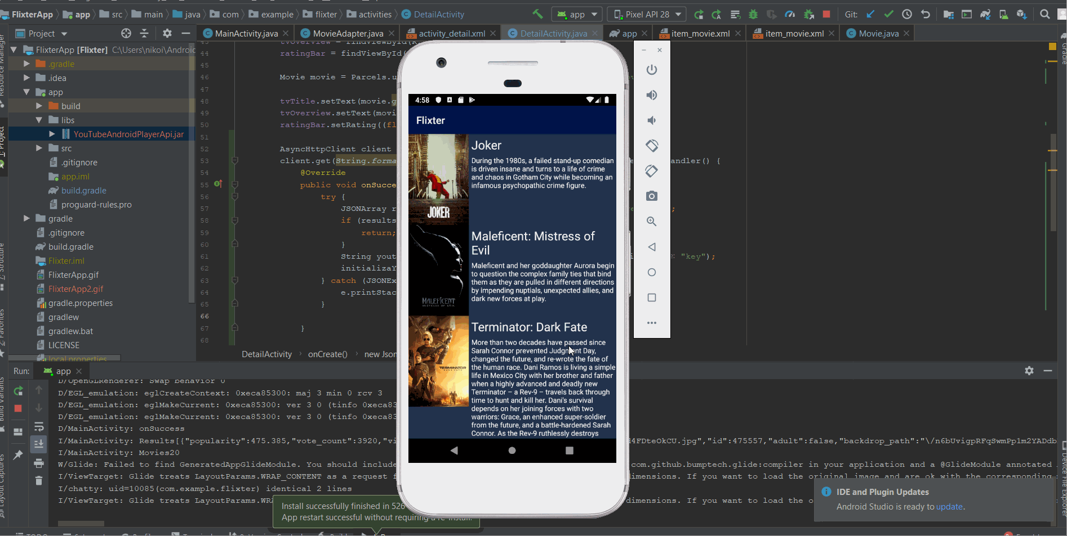The width and height of the screenshot is (1067, 536).
Task: Expand the gradle folder
Action: [x=26, y=218]
